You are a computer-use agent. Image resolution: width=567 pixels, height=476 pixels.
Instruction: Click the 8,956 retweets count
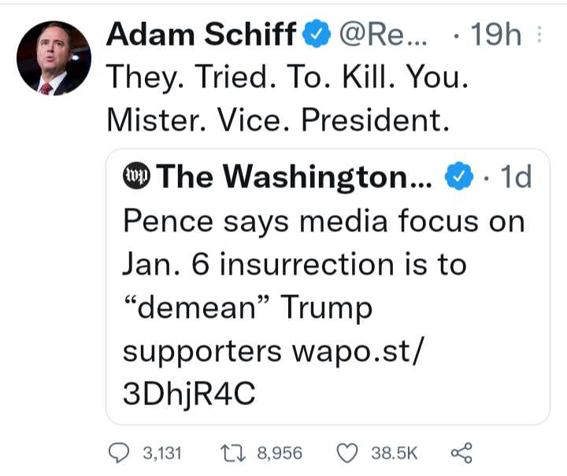coord(280,452)
